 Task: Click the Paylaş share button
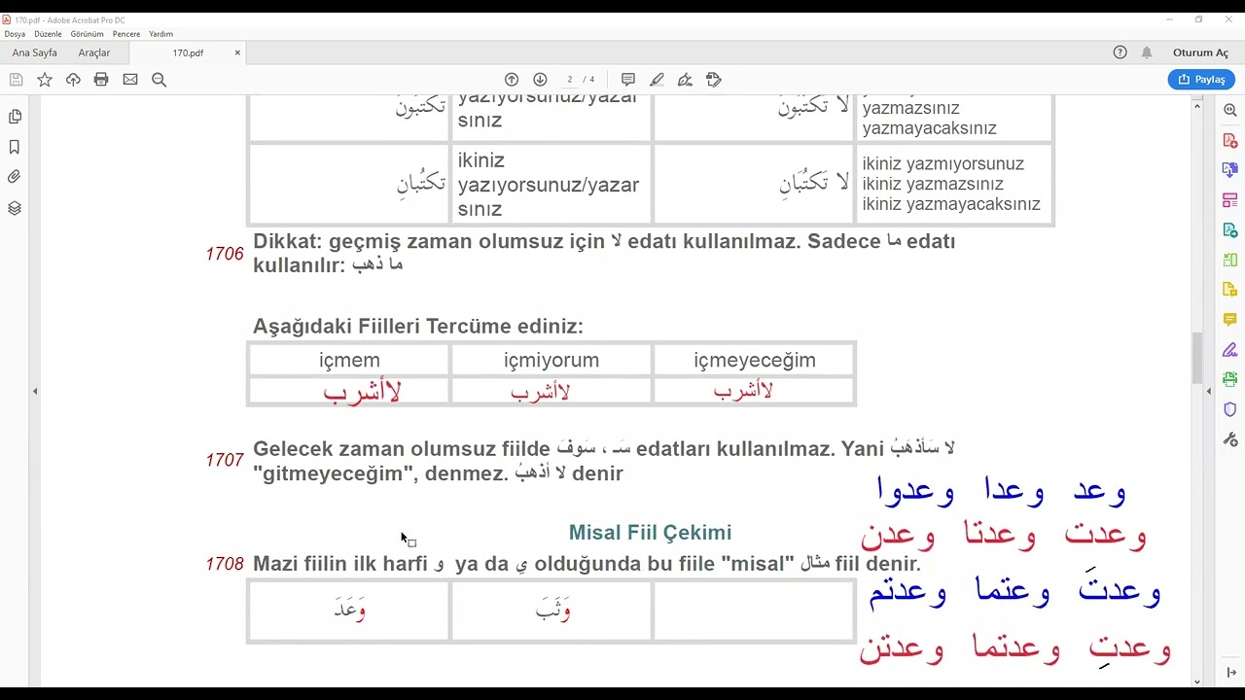coord(1201,80)
